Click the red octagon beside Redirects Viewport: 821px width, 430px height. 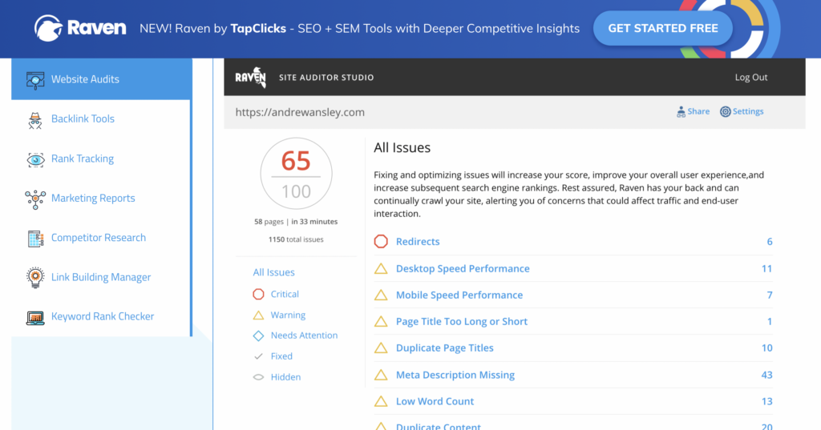click(381, 241)
